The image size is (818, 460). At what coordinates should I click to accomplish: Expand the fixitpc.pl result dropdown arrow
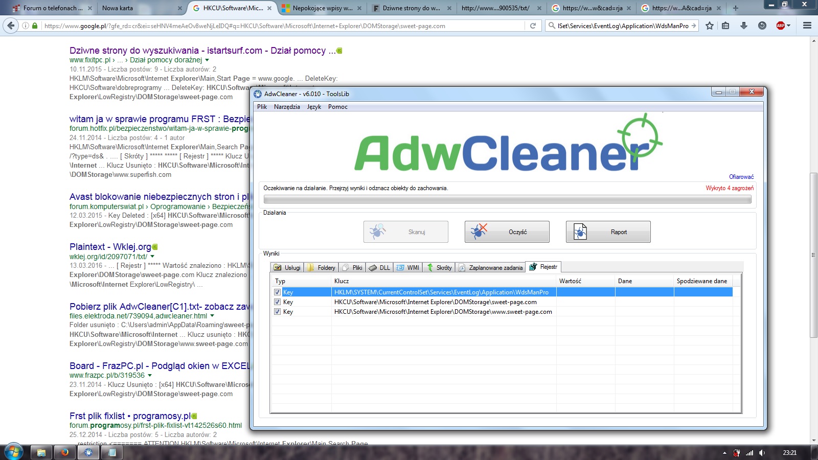pyautogui.click(x=207, y=60)
